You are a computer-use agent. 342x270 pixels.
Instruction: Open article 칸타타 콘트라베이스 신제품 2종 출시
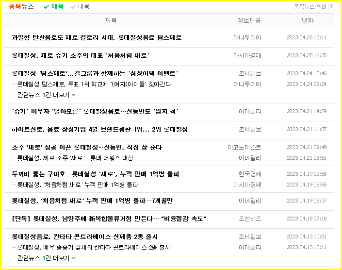(x=84, y=237)
